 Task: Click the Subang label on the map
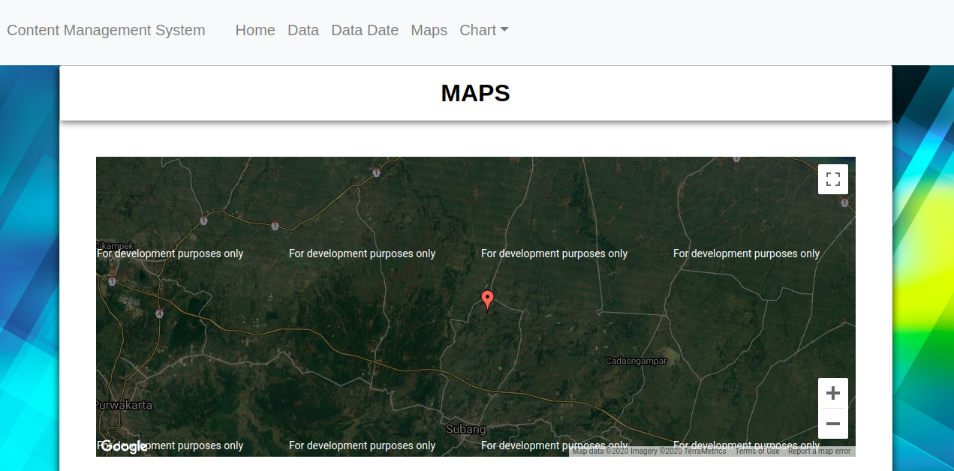click(x=466, y=429)
